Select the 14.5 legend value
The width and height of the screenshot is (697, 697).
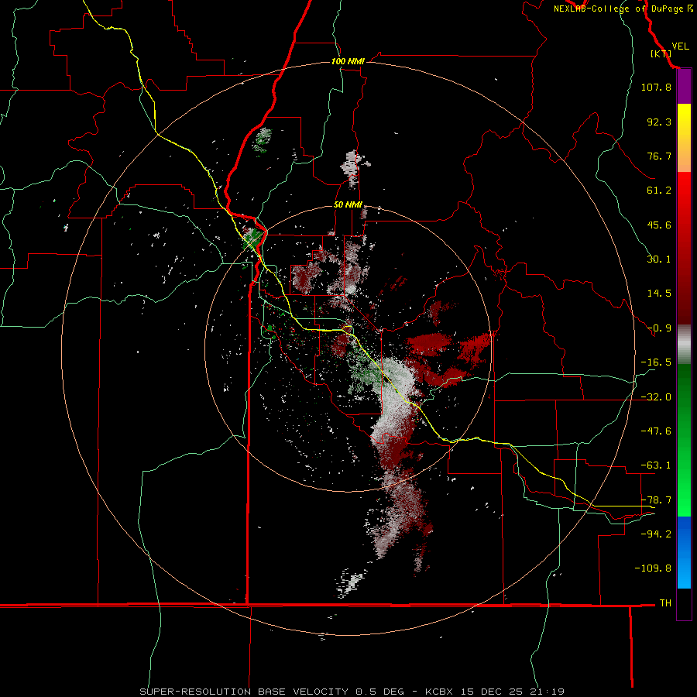point(659,294)
